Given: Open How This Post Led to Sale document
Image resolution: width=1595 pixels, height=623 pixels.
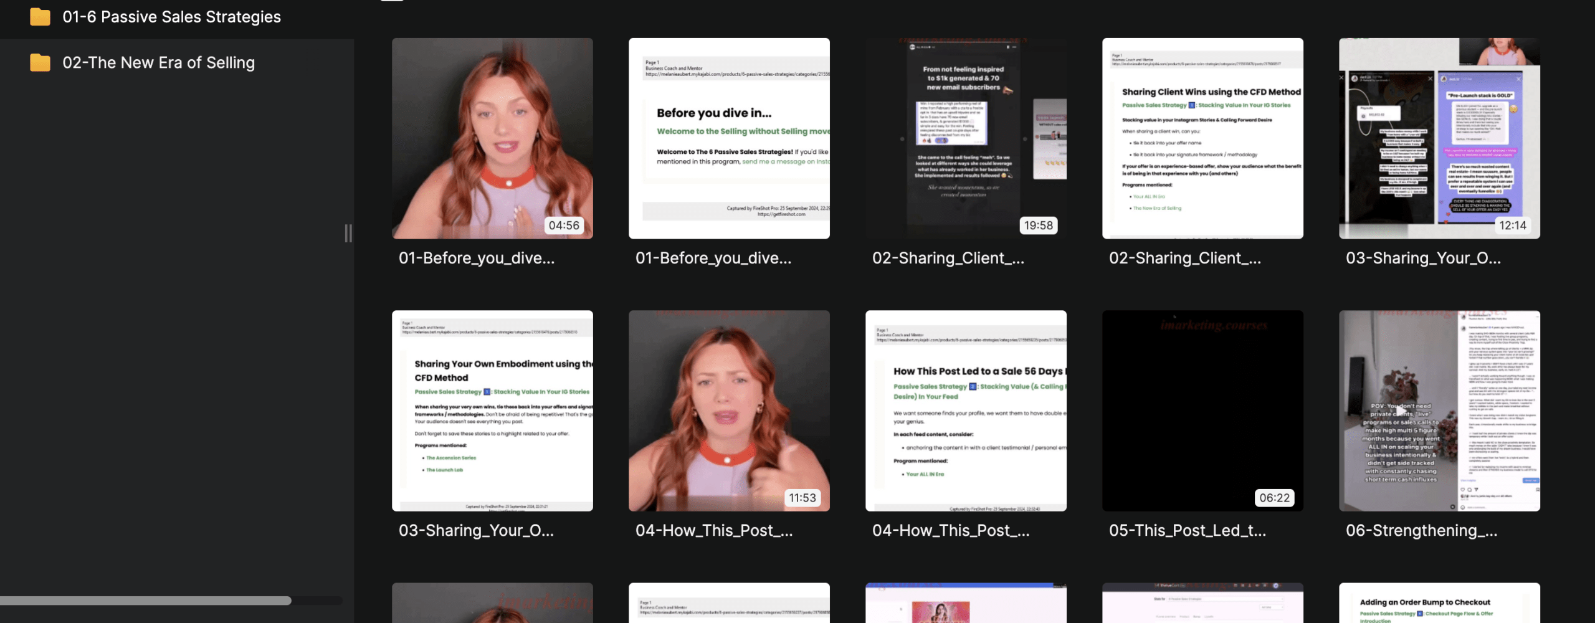Looking at the screenshot, I should click(x=965, y=410).
